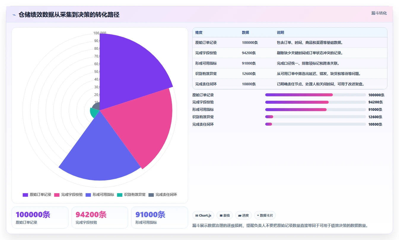Toggle 完成责任闭环 legend item

click(163, 195)
